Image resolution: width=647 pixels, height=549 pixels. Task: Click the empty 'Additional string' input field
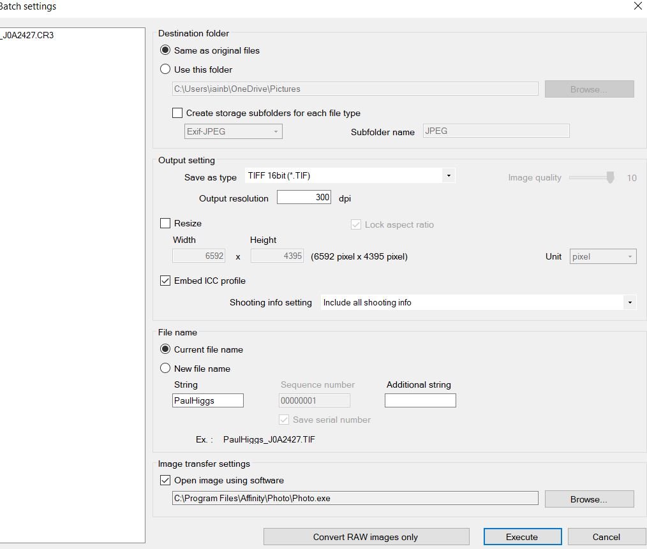click(x=420, y=400)
